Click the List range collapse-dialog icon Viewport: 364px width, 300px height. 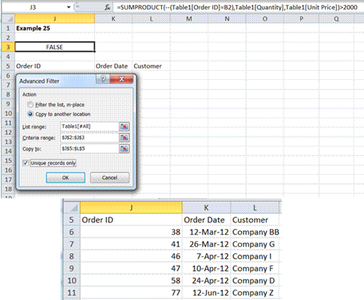[x=124, y=126]
